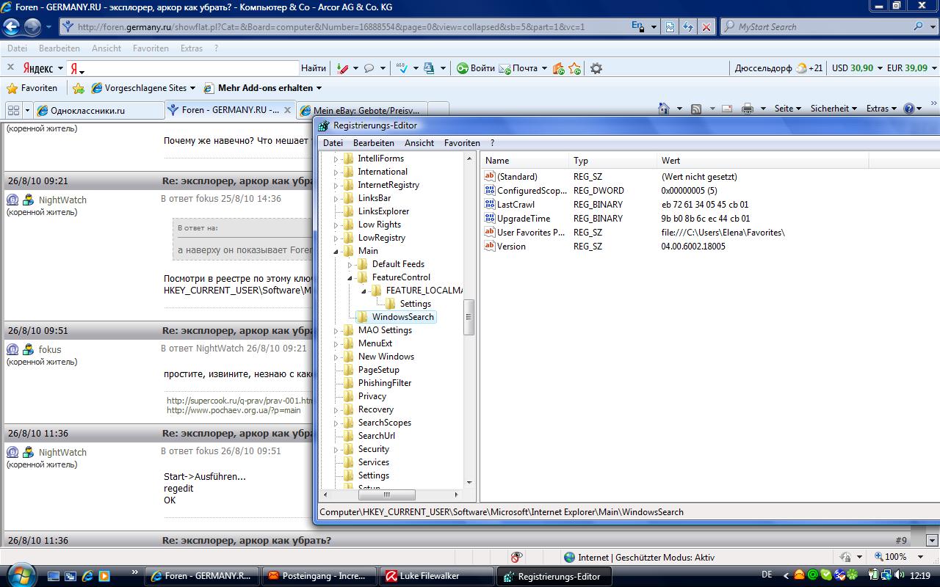Click the Windows Start orb
Image resolution: width=940 pixels, height=587 pixels.
(x=20, y=574)
